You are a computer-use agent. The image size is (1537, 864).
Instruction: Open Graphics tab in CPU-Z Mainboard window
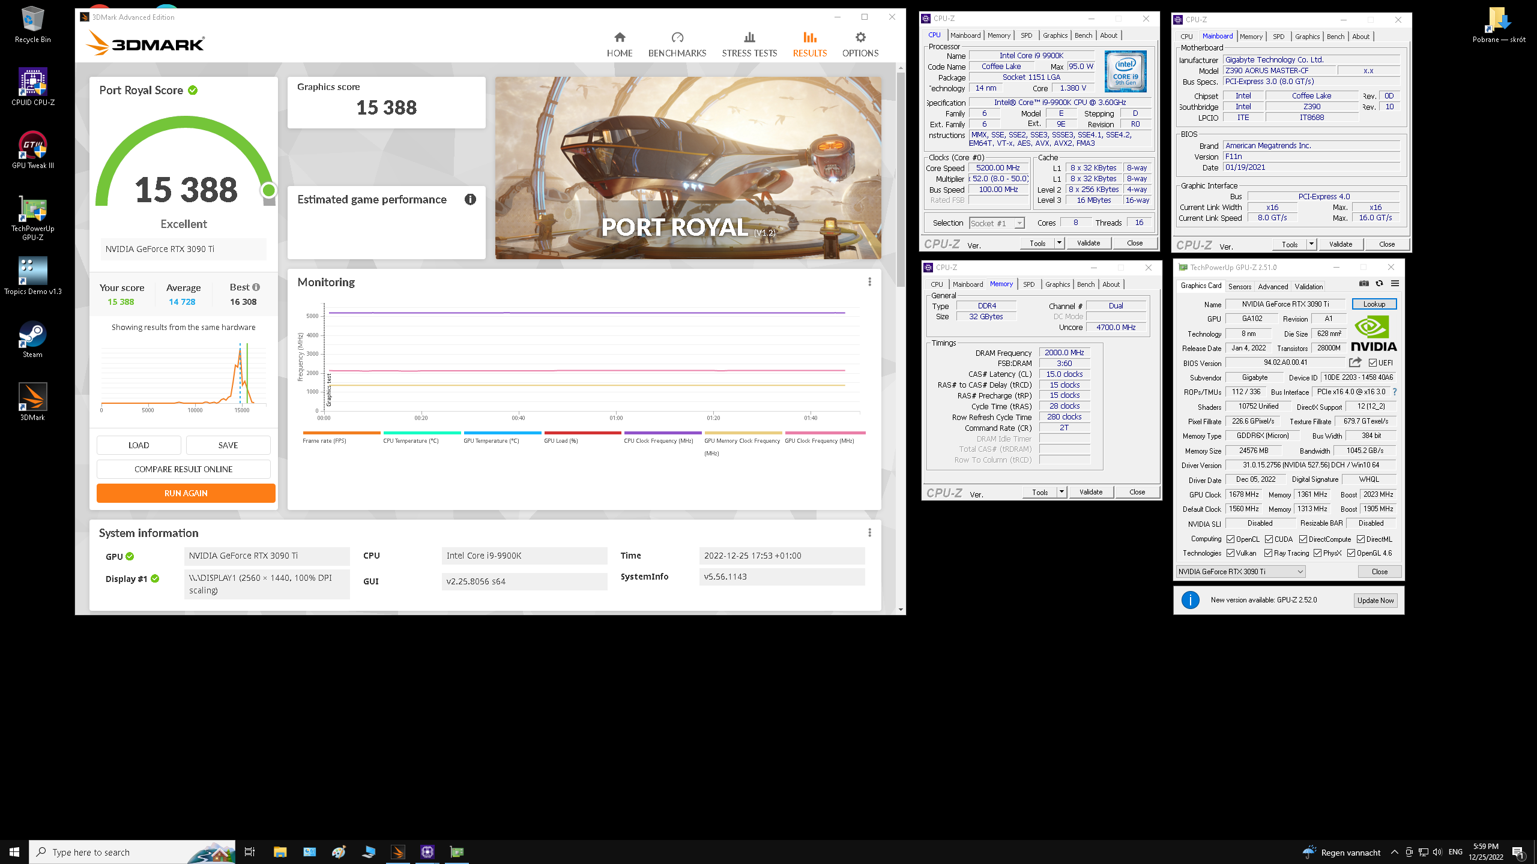point(1307,37)
